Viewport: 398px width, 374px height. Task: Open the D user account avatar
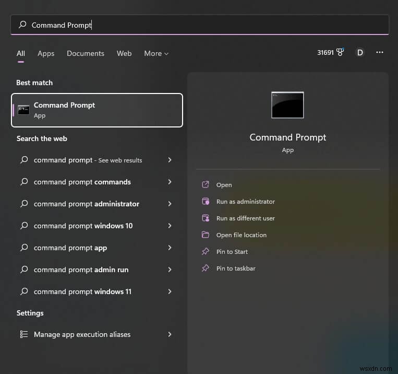click(x=360, y=53)
